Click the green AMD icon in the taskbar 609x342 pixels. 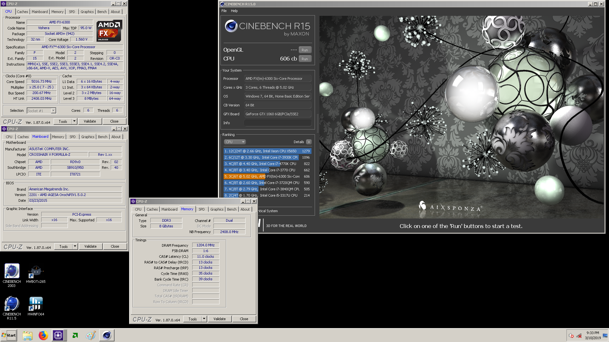[x=75, y=335]
